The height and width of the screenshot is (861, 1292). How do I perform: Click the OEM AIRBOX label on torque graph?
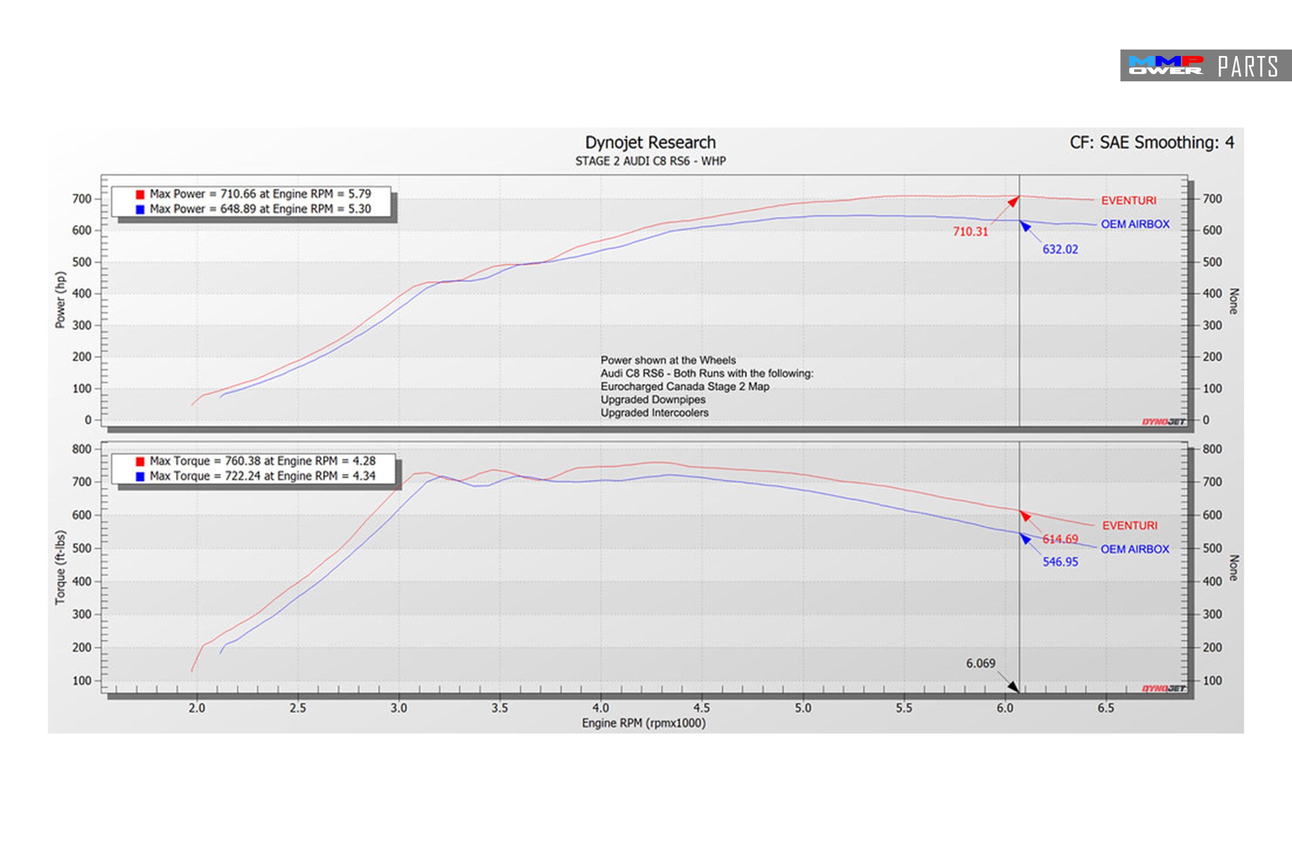1135,549
